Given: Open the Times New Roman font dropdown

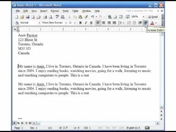Looking at the screenshot, I should pos(66,23).
